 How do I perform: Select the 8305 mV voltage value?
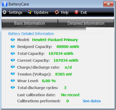click(x=63, y=74)
